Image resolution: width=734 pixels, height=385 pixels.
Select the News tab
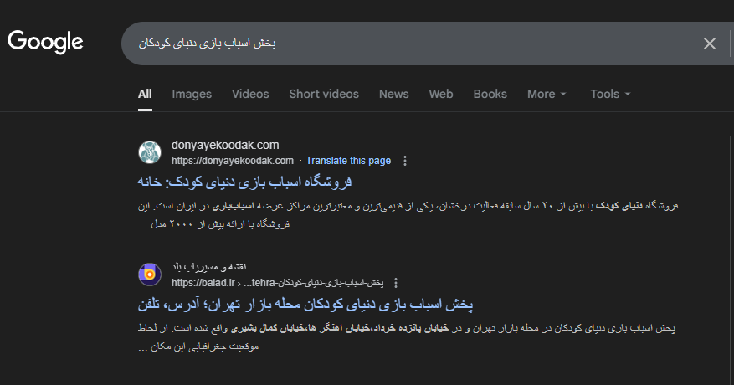coord(393,94)
